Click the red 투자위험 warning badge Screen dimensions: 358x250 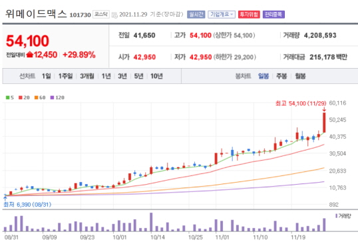pyautogui.click(x=249, y=15)
